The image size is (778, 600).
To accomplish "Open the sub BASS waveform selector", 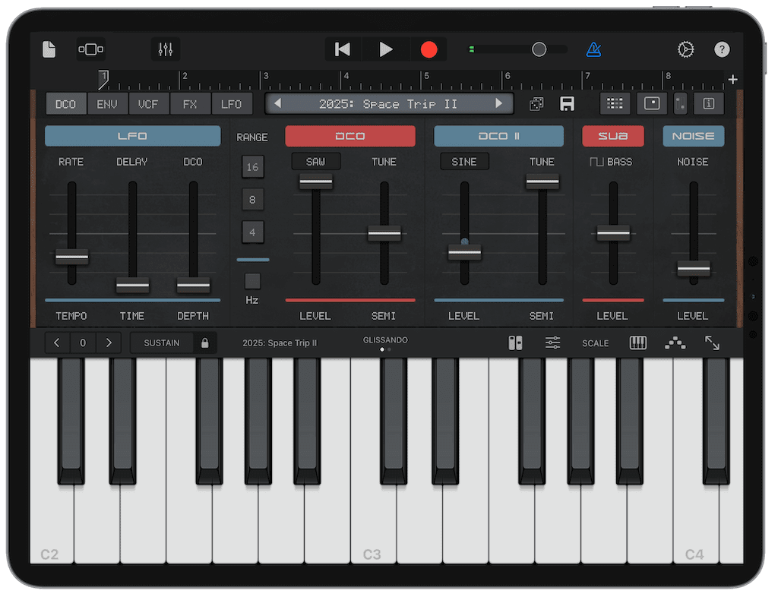I will pyautogui.click(x=612, y=162).
